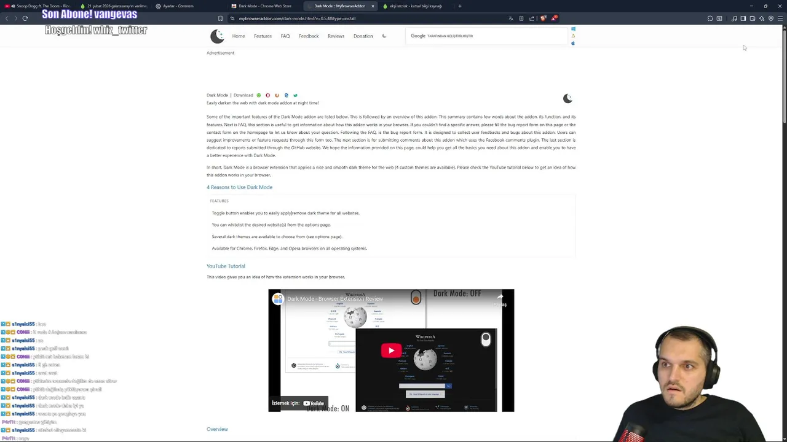Open the Donation nav item
787x442 pixels.
pos(363,36)
